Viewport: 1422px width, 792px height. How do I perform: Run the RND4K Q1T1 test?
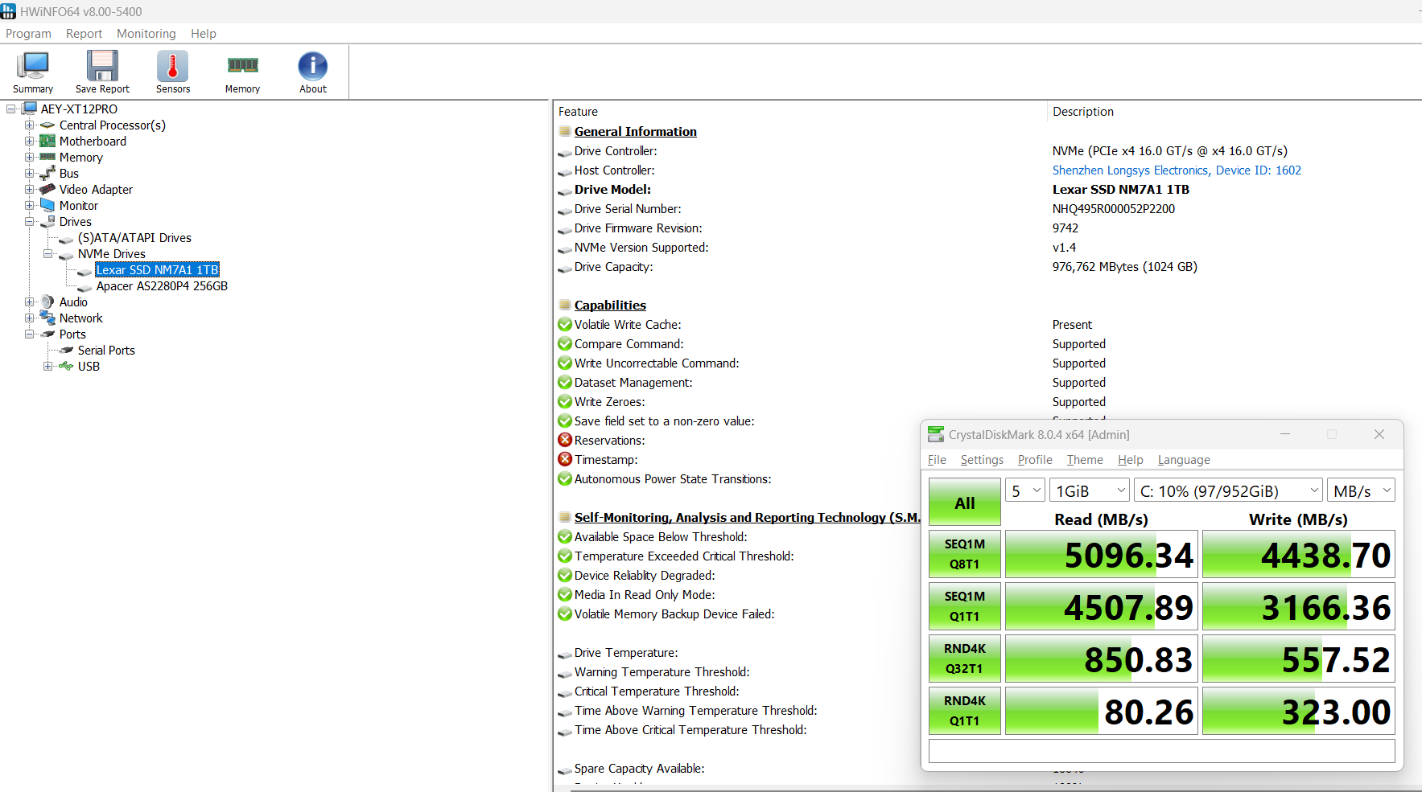coord(964,711)
